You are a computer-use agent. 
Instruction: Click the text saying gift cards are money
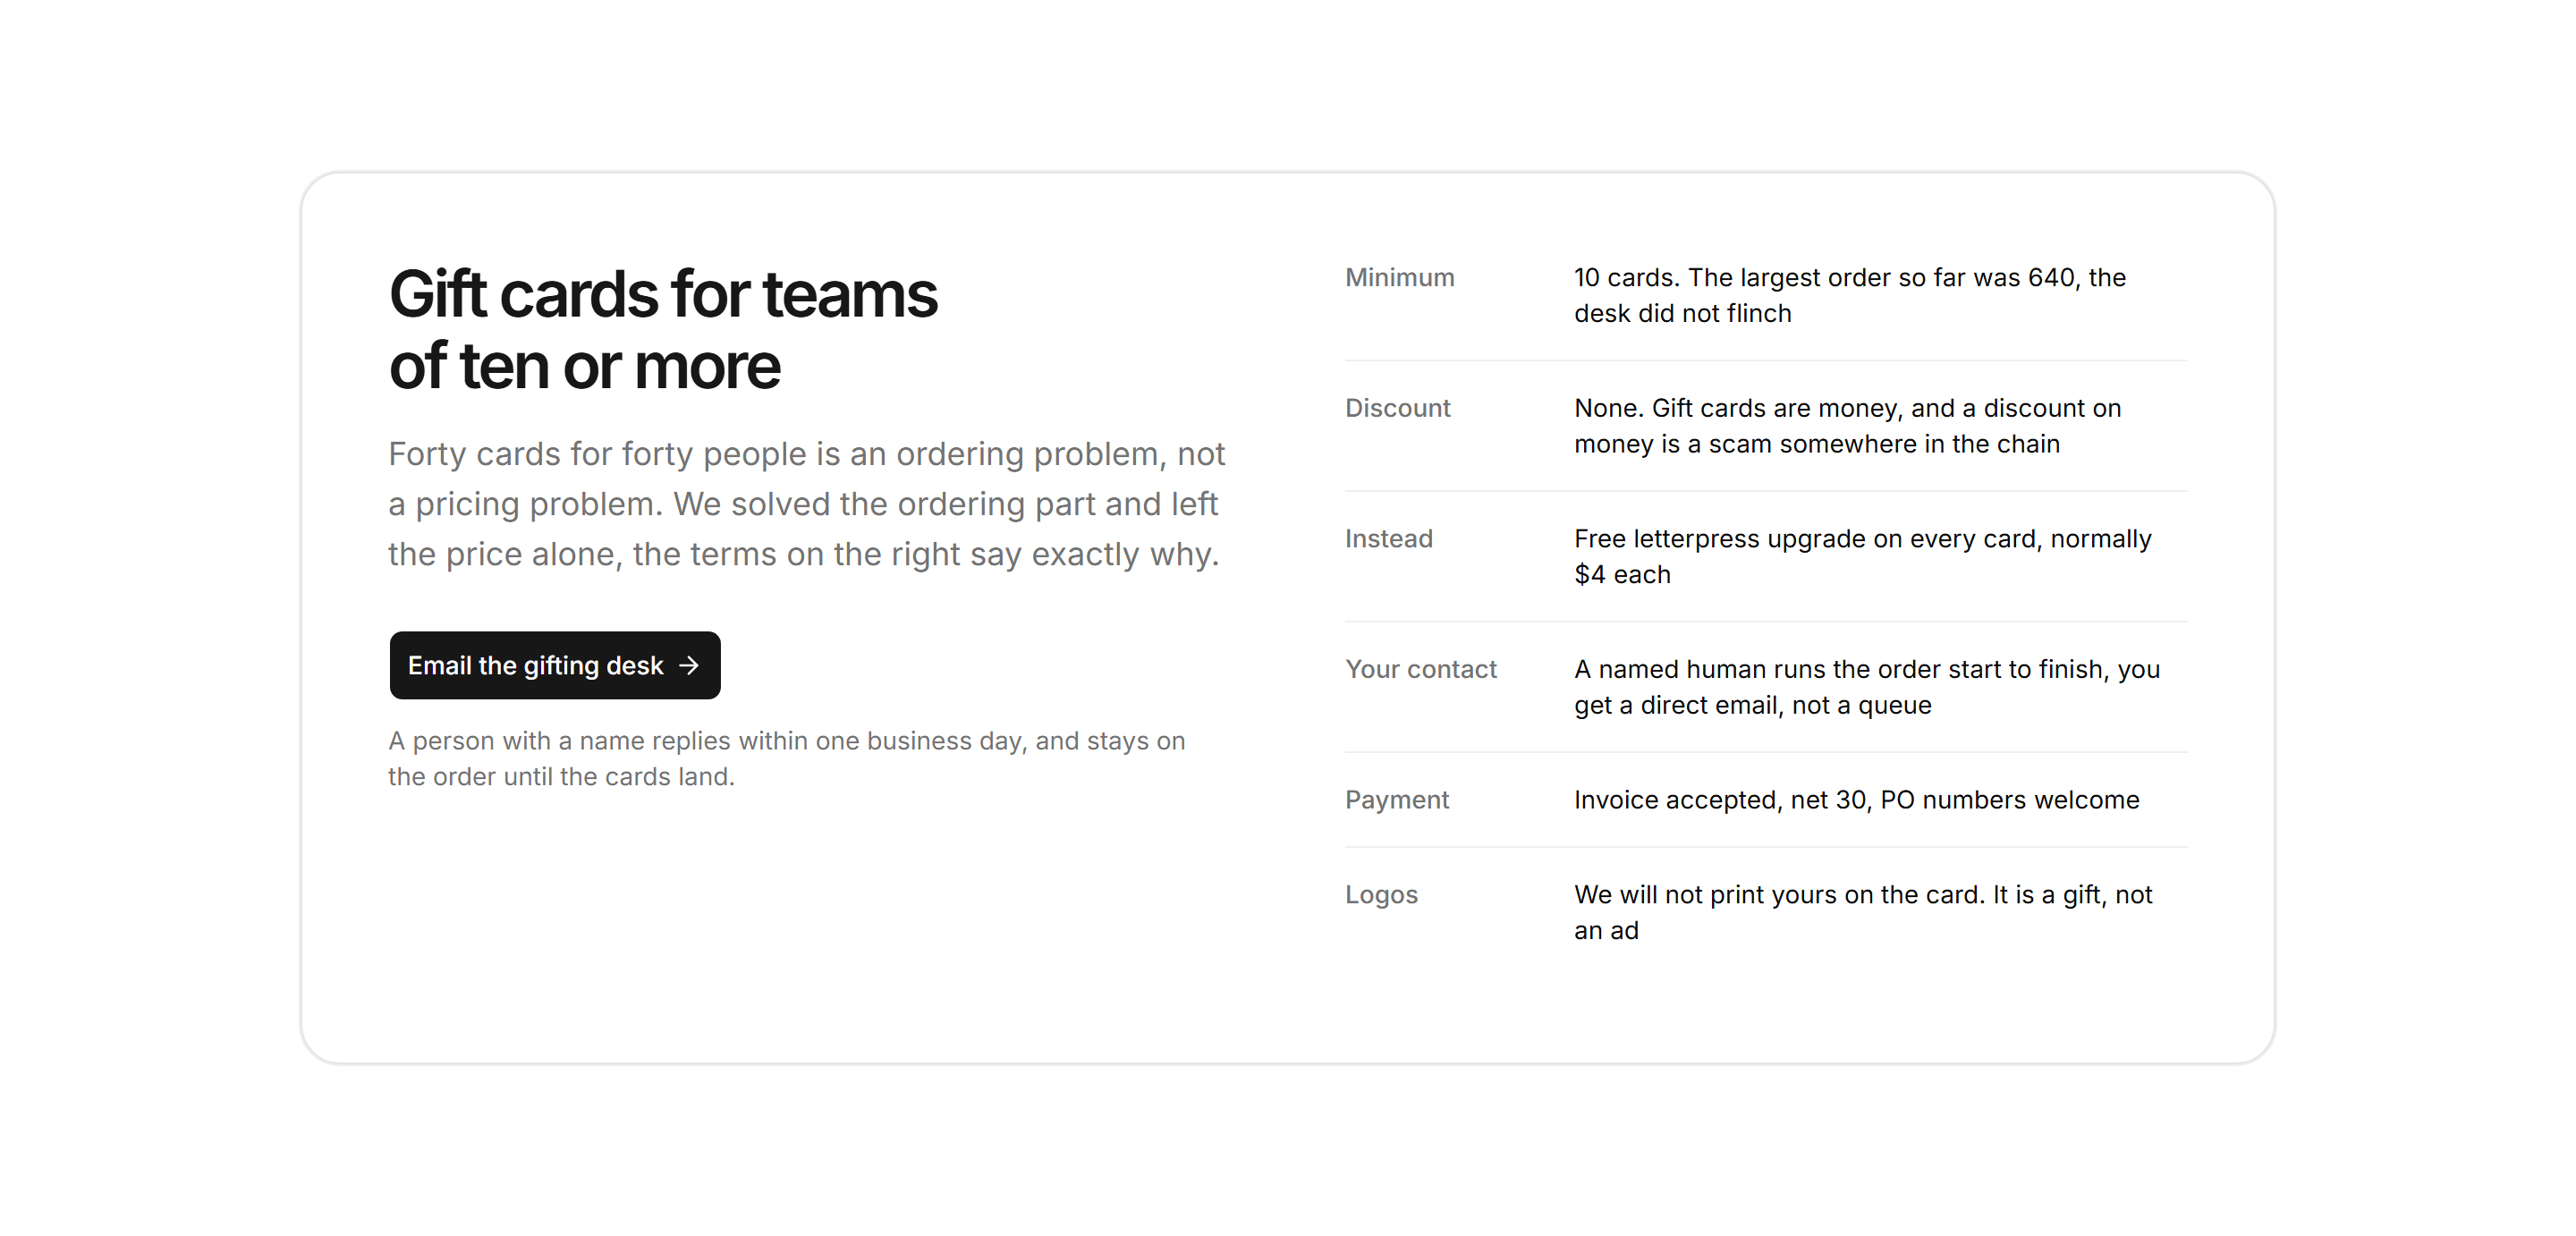pos(1847,426)
